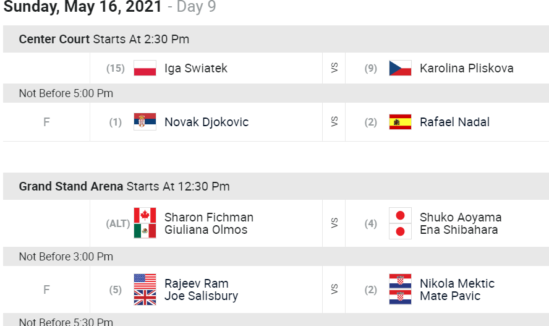Click the Czech flag beside Karolina Pliskova

(400, 68)
